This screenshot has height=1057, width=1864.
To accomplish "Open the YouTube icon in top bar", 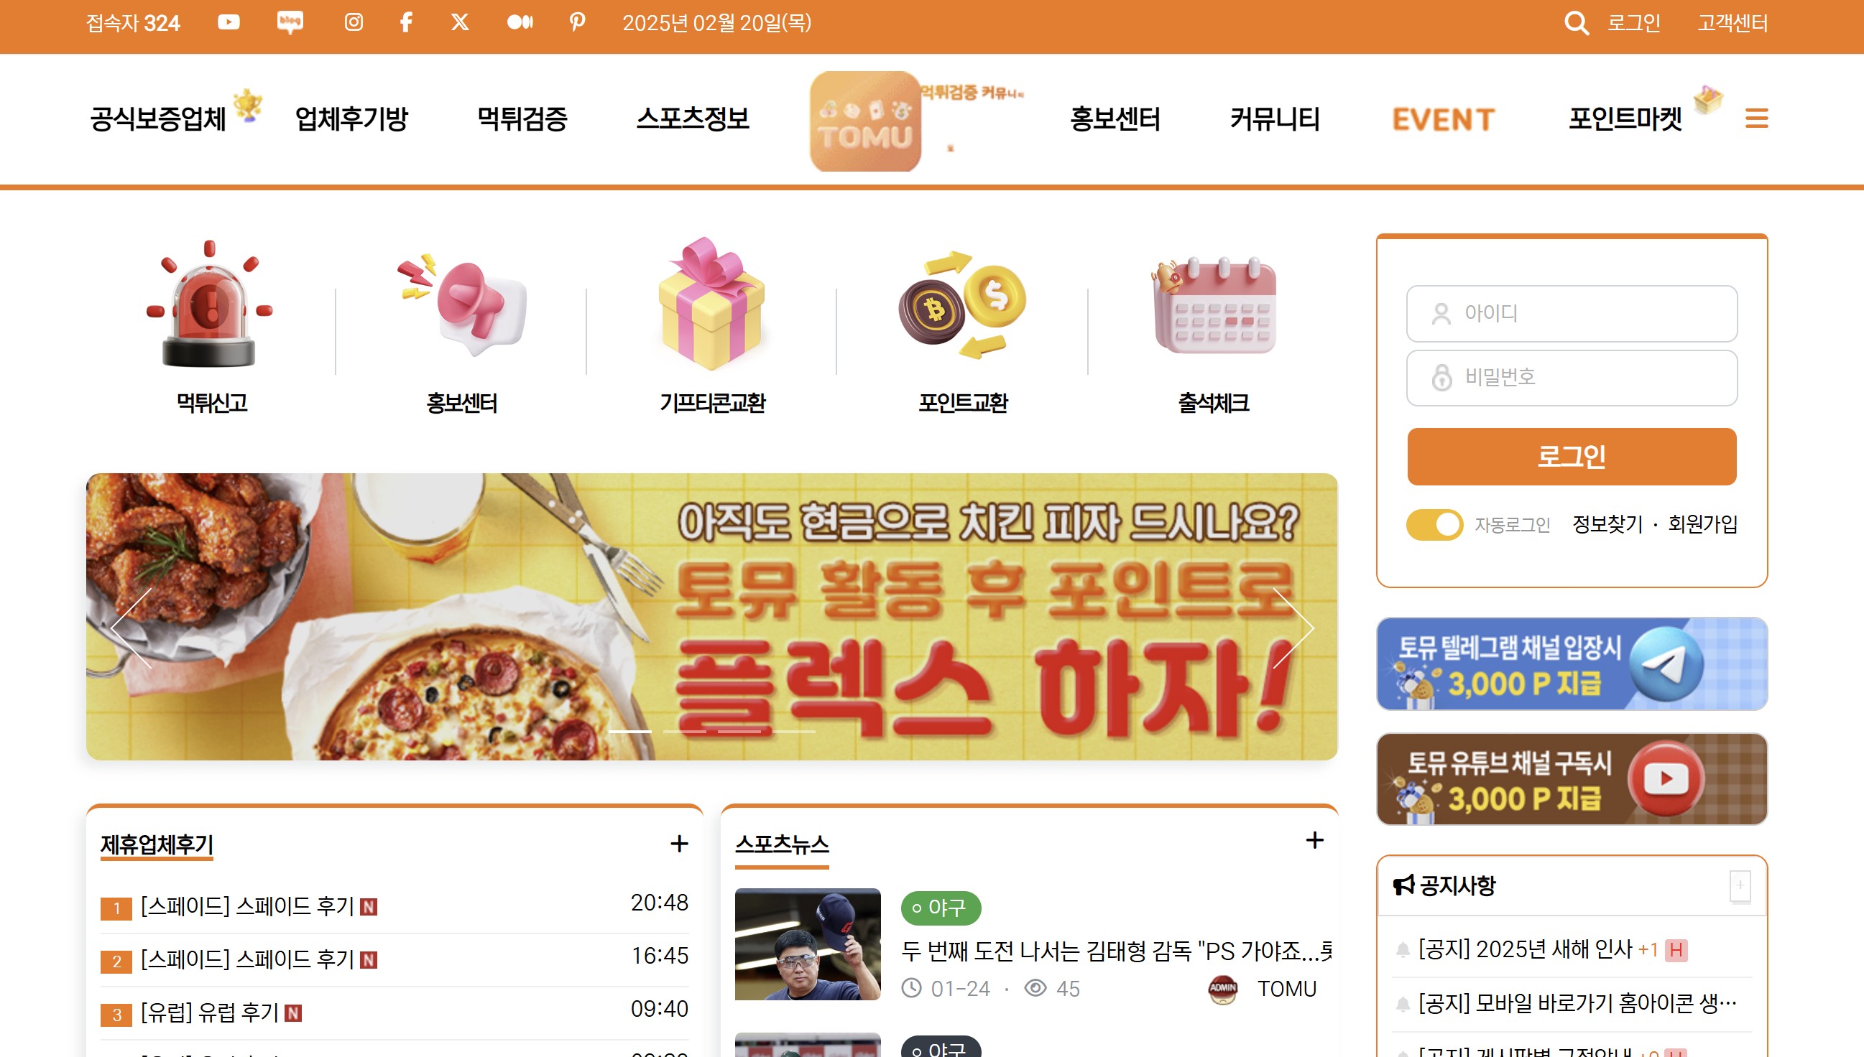I will coord(229,22).
